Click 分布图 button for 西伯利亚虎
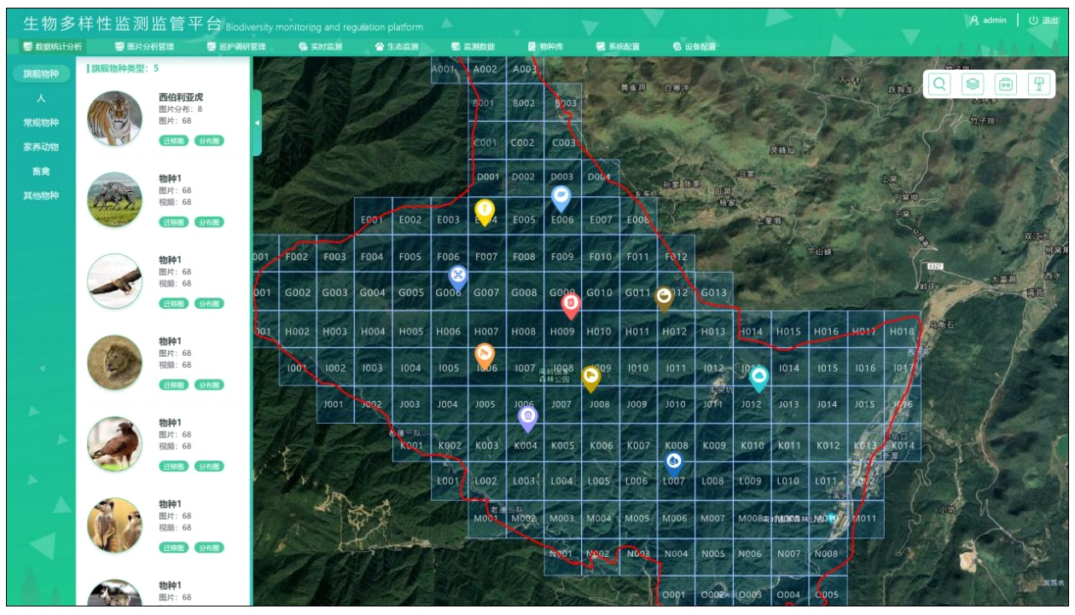Image resolution: width=1075 pixels, height=615 pixels. pos(208,141)
